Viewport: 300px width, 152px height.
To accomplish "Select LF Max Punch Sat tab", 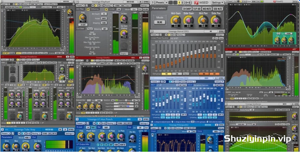I will click(99, 127).
